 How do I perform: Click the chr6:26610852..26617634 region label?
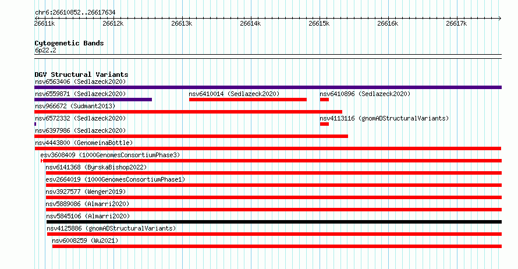(75, 13)
